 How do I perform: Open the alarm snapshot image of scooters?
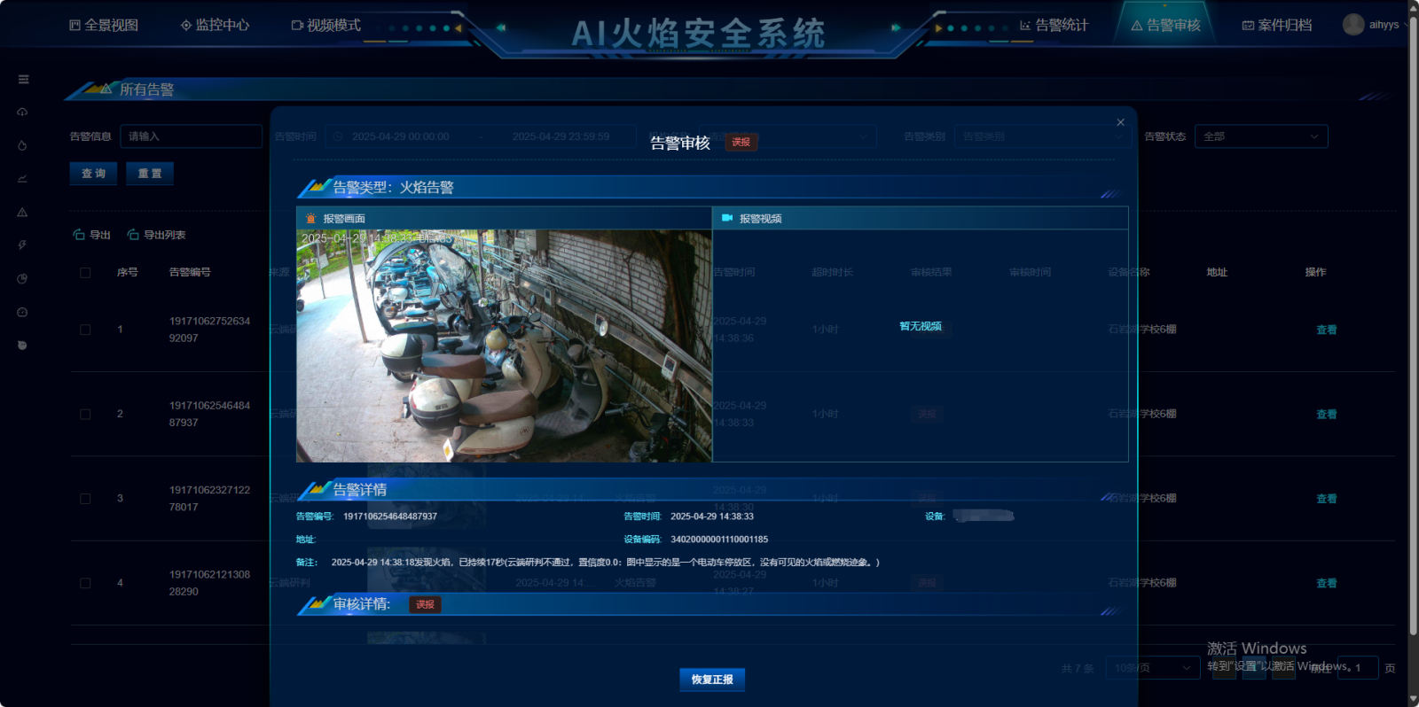click(504, 346)
